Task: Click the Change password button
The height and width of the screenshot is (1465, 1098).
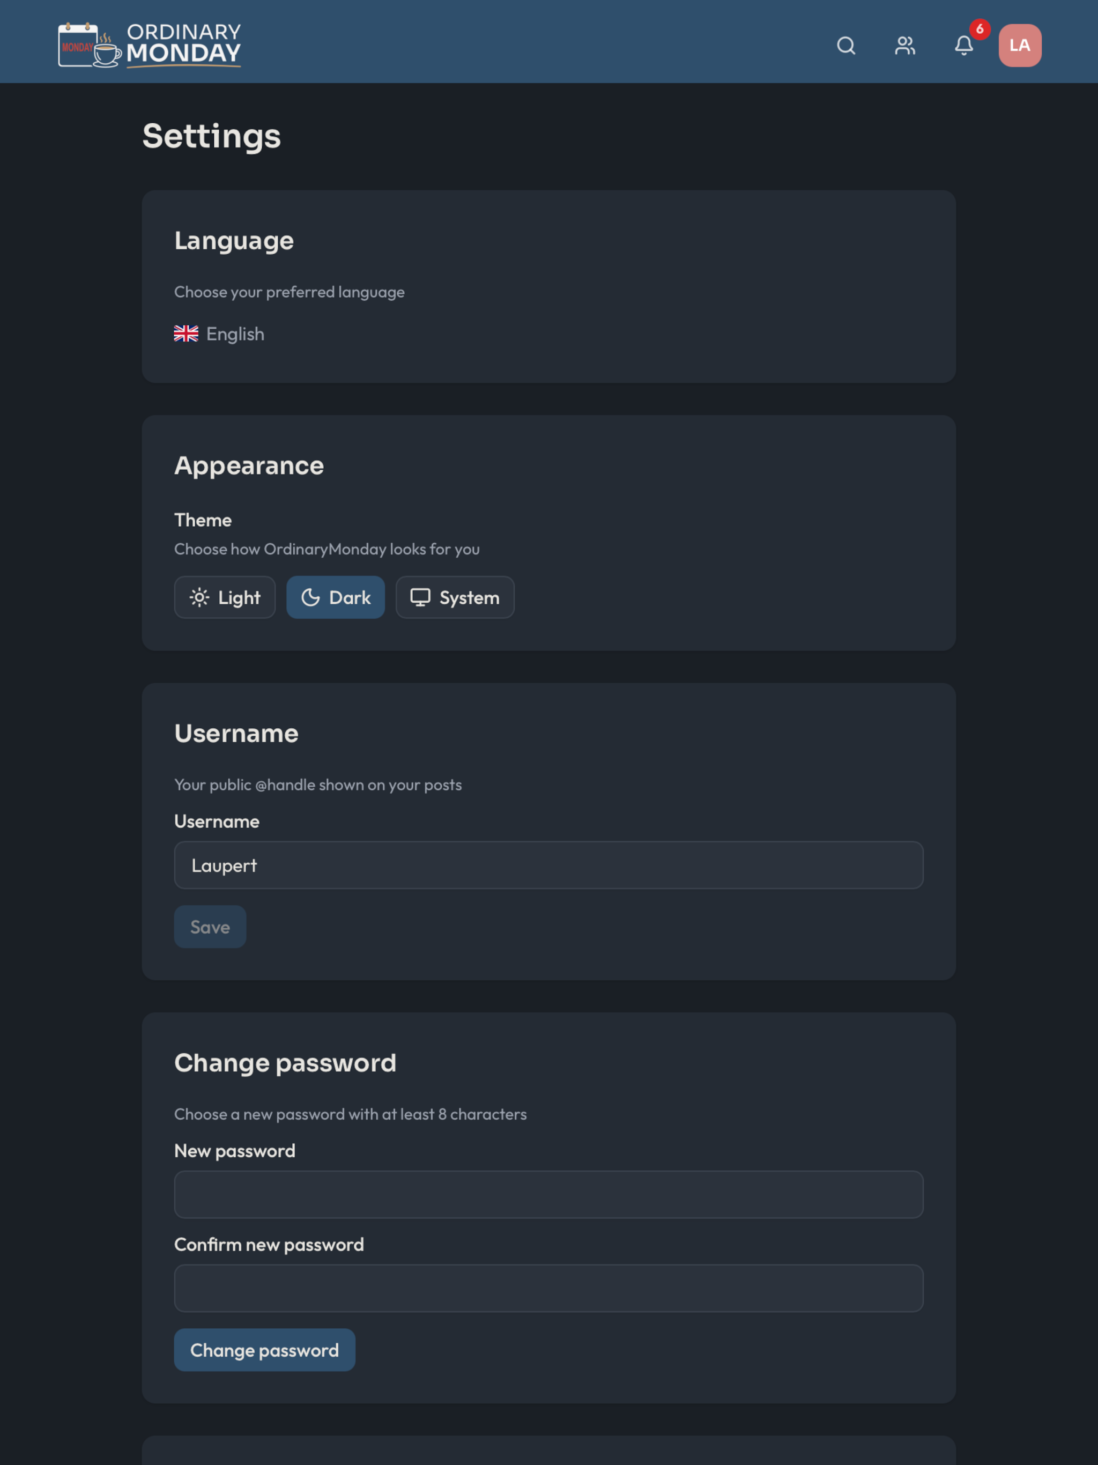Action: (264, 1350)
